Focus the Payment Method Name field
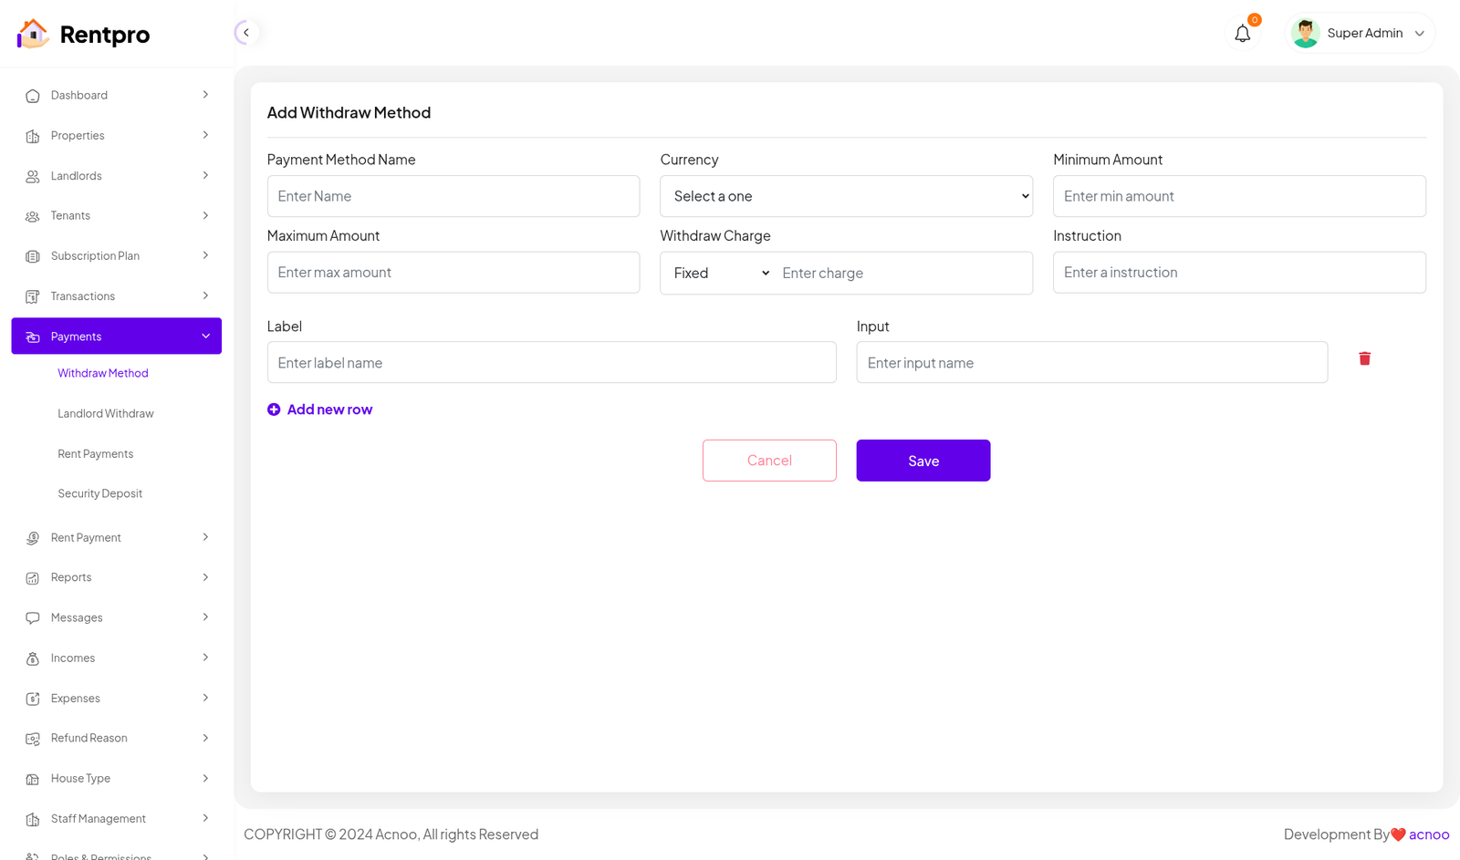Viewport: 1460px width, 860px height. point(454,196)
